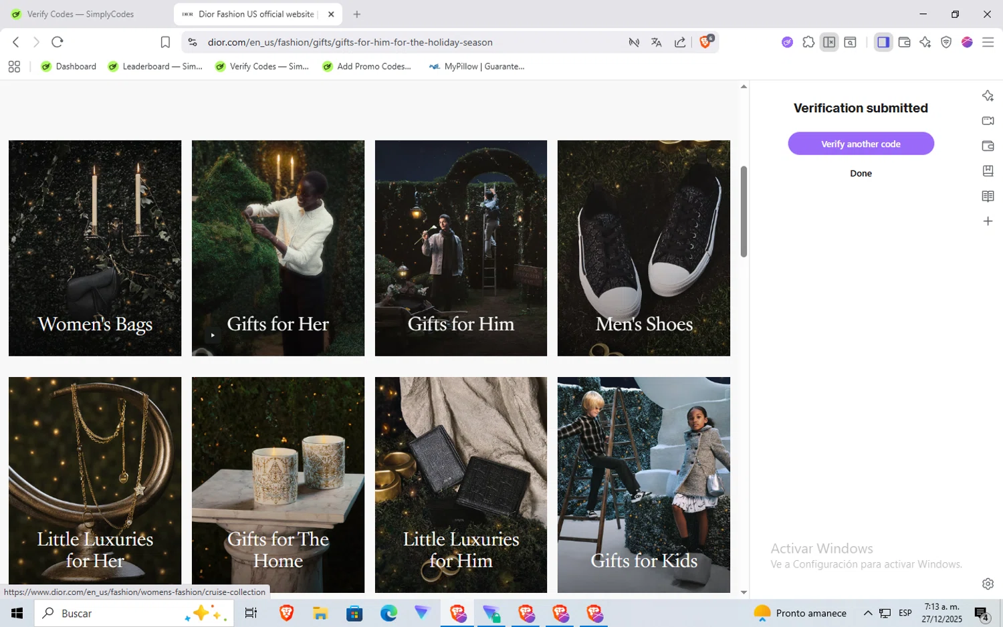Open the browser hamburger menu
This screenshot has width=1003, height=627.
point(988,42)
